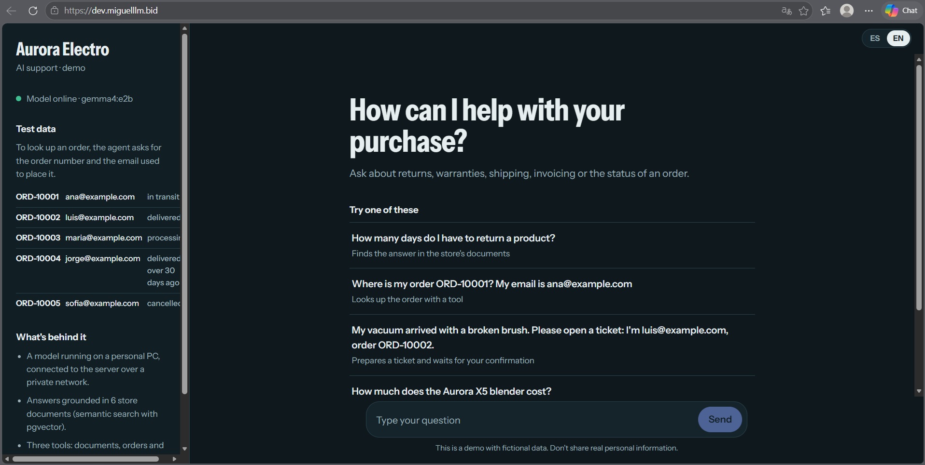View site info lock icon
Image resolution: width=925 pixels, height=465 pixels.
coord(55,11)
